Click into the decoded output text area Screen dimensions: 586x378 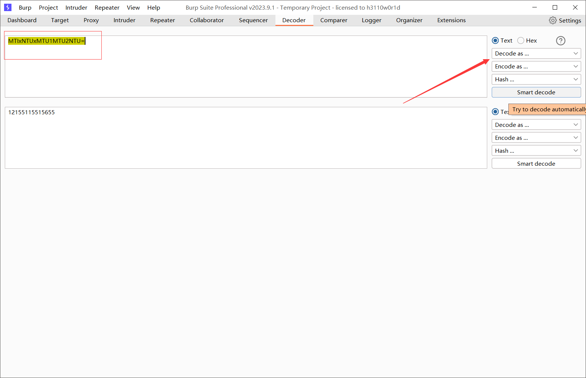coord(246,138)
